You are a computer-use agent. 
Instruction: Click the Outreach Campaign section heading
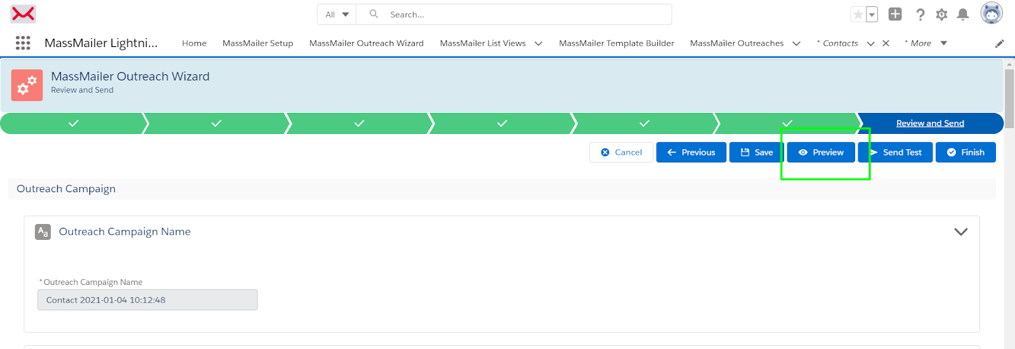pyautogui.click(x=66, y=188)
